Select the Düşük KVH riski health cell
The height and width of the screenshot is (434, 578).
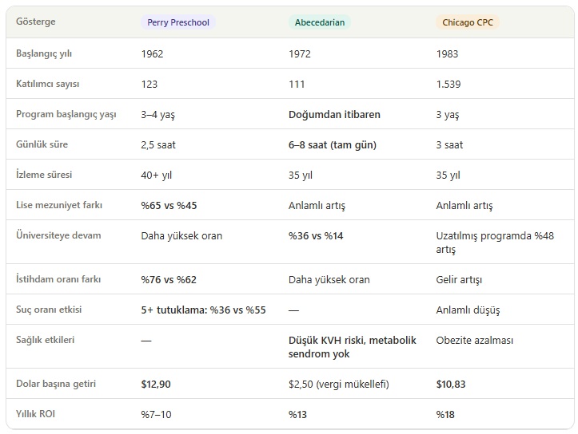pos(352,347)
